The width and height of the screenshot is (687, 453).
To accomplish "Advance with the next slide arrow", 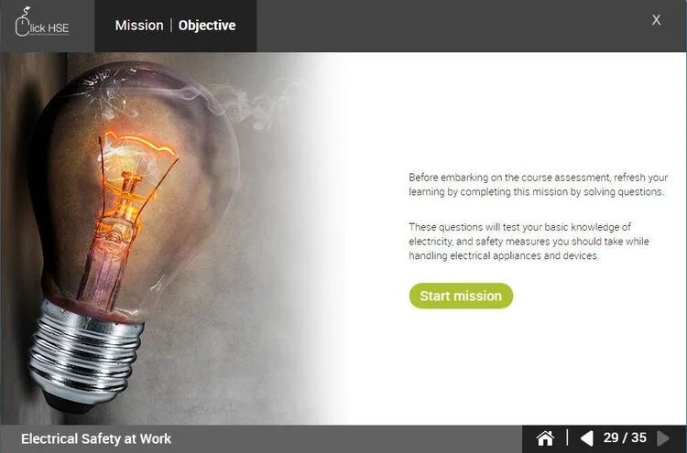I will pos(663,437).
